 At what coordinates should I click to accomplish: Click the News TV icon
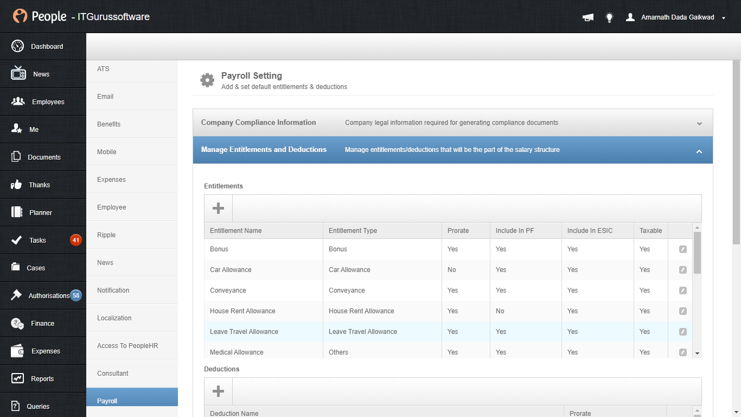point(18,73)
